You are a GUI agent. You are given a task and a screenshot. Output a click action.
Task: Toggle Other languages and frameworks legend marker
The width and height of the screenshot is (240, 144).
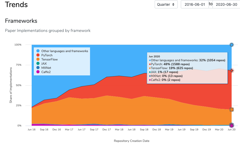pos(38,51)
